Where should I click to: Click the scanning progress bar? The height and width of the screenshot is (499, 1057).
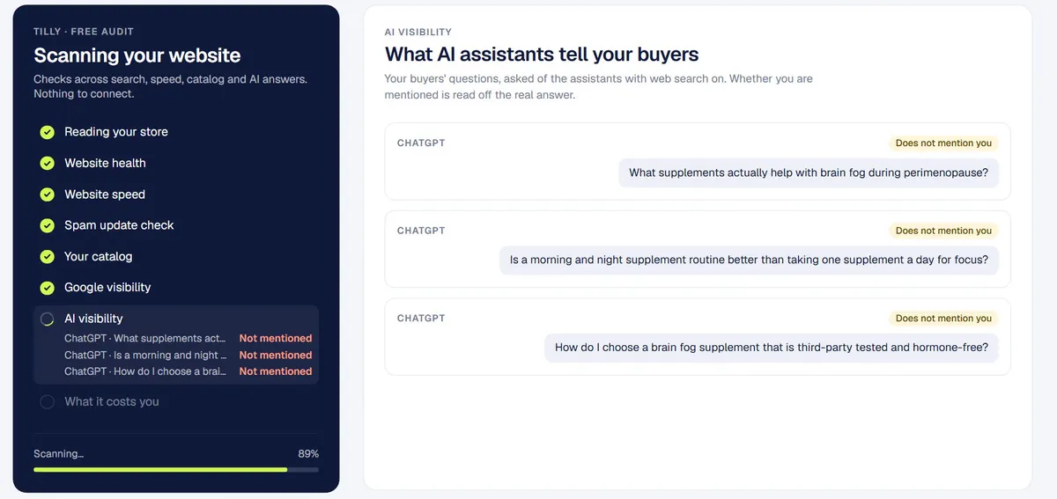176,470
